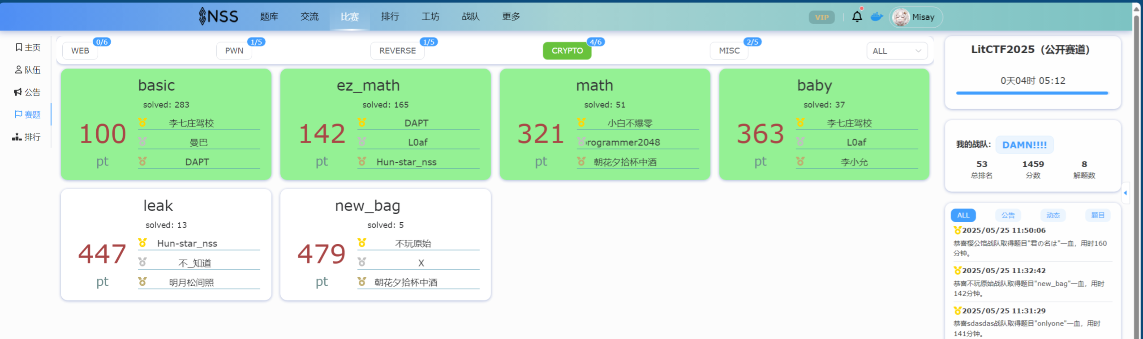Open 排行 ranking item in sidebar

[x=28, y=137]
